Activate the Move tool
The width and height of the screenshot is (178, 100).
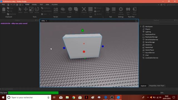26,10
